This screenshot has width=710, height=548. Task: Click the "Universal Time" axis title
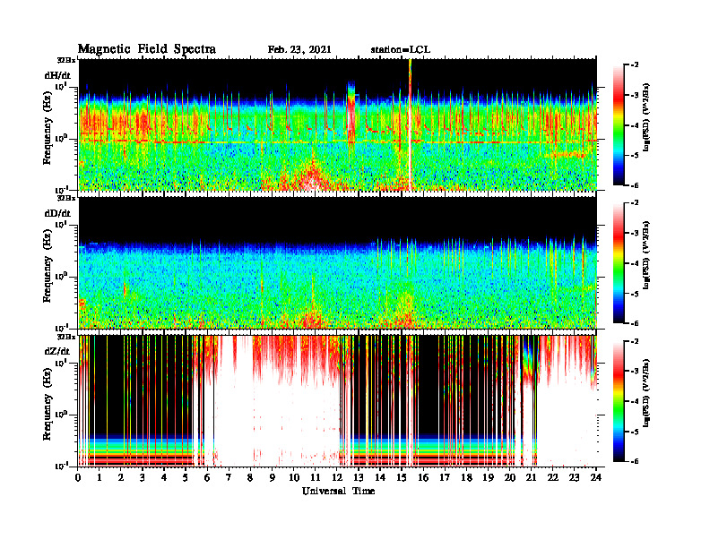tap(338, 491)
